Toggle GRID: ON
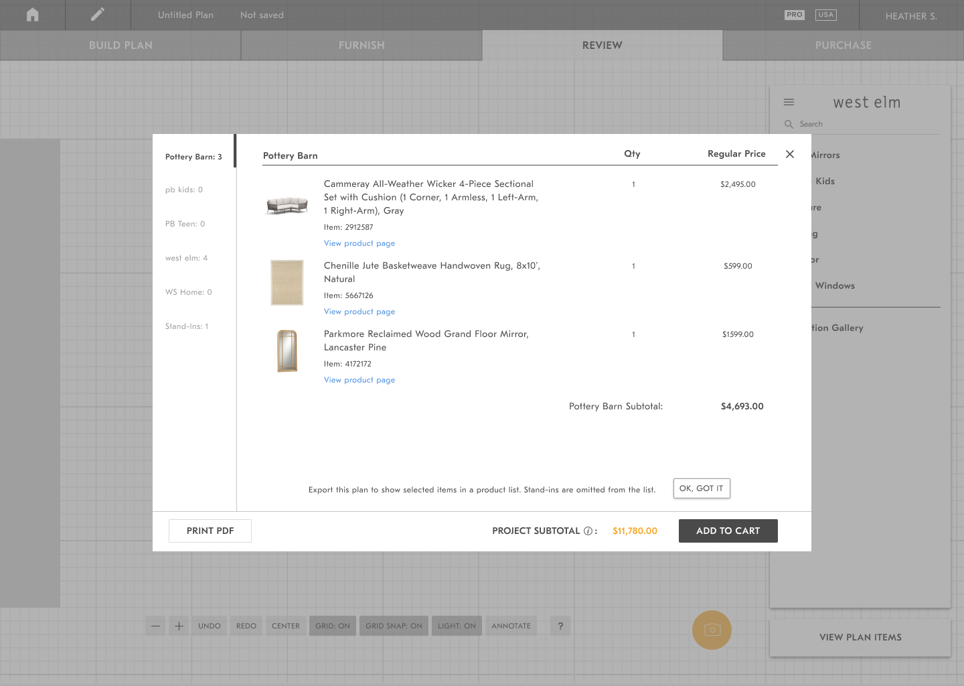Screen dimensions: 964x686 [x=333, y=626]
